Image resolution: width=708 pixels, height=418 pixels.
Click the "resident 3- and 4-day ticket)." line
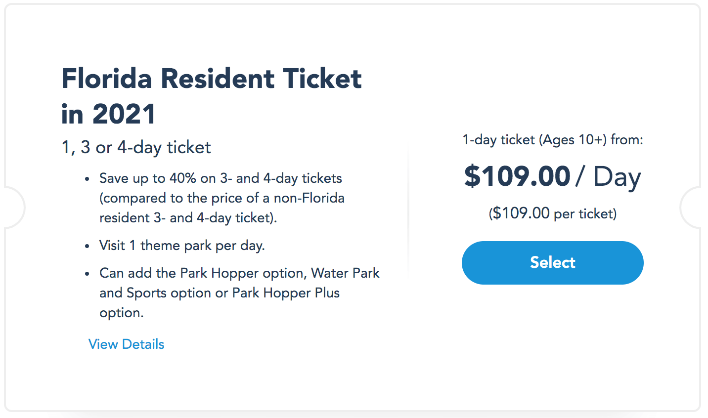point(188,218)
